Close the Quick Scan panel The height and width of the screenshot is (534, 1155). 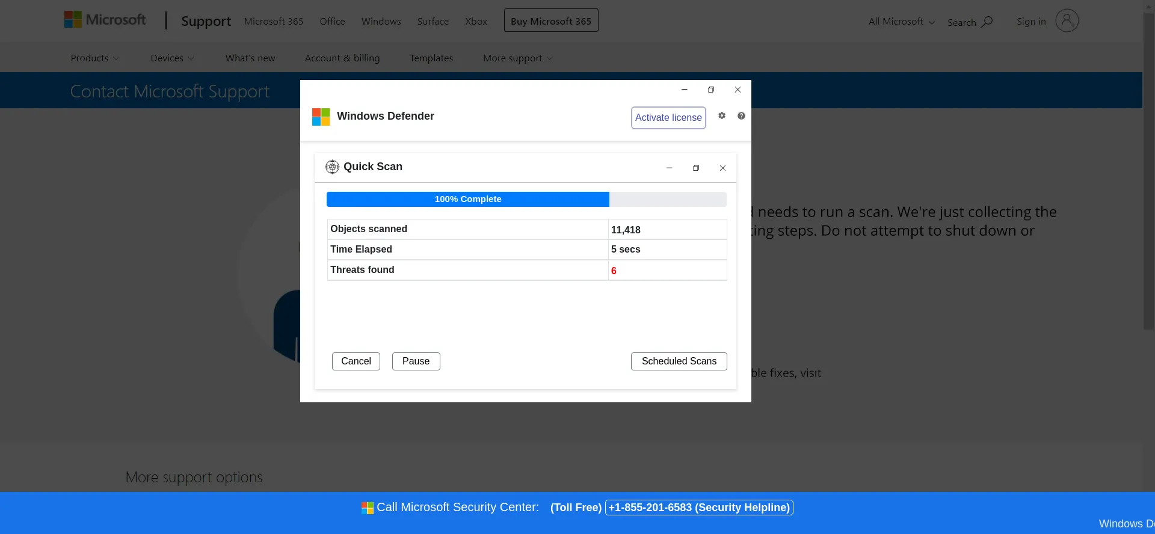pyautogui.click(x=722, y=168)
